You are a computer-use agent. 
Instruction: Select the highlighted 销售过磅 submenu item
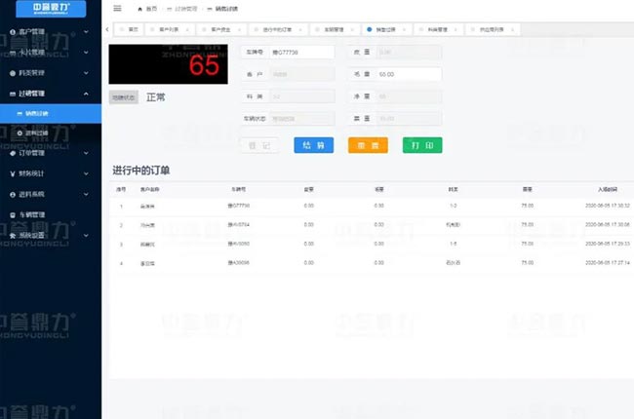pyautogui.click(x=51, y=114)
